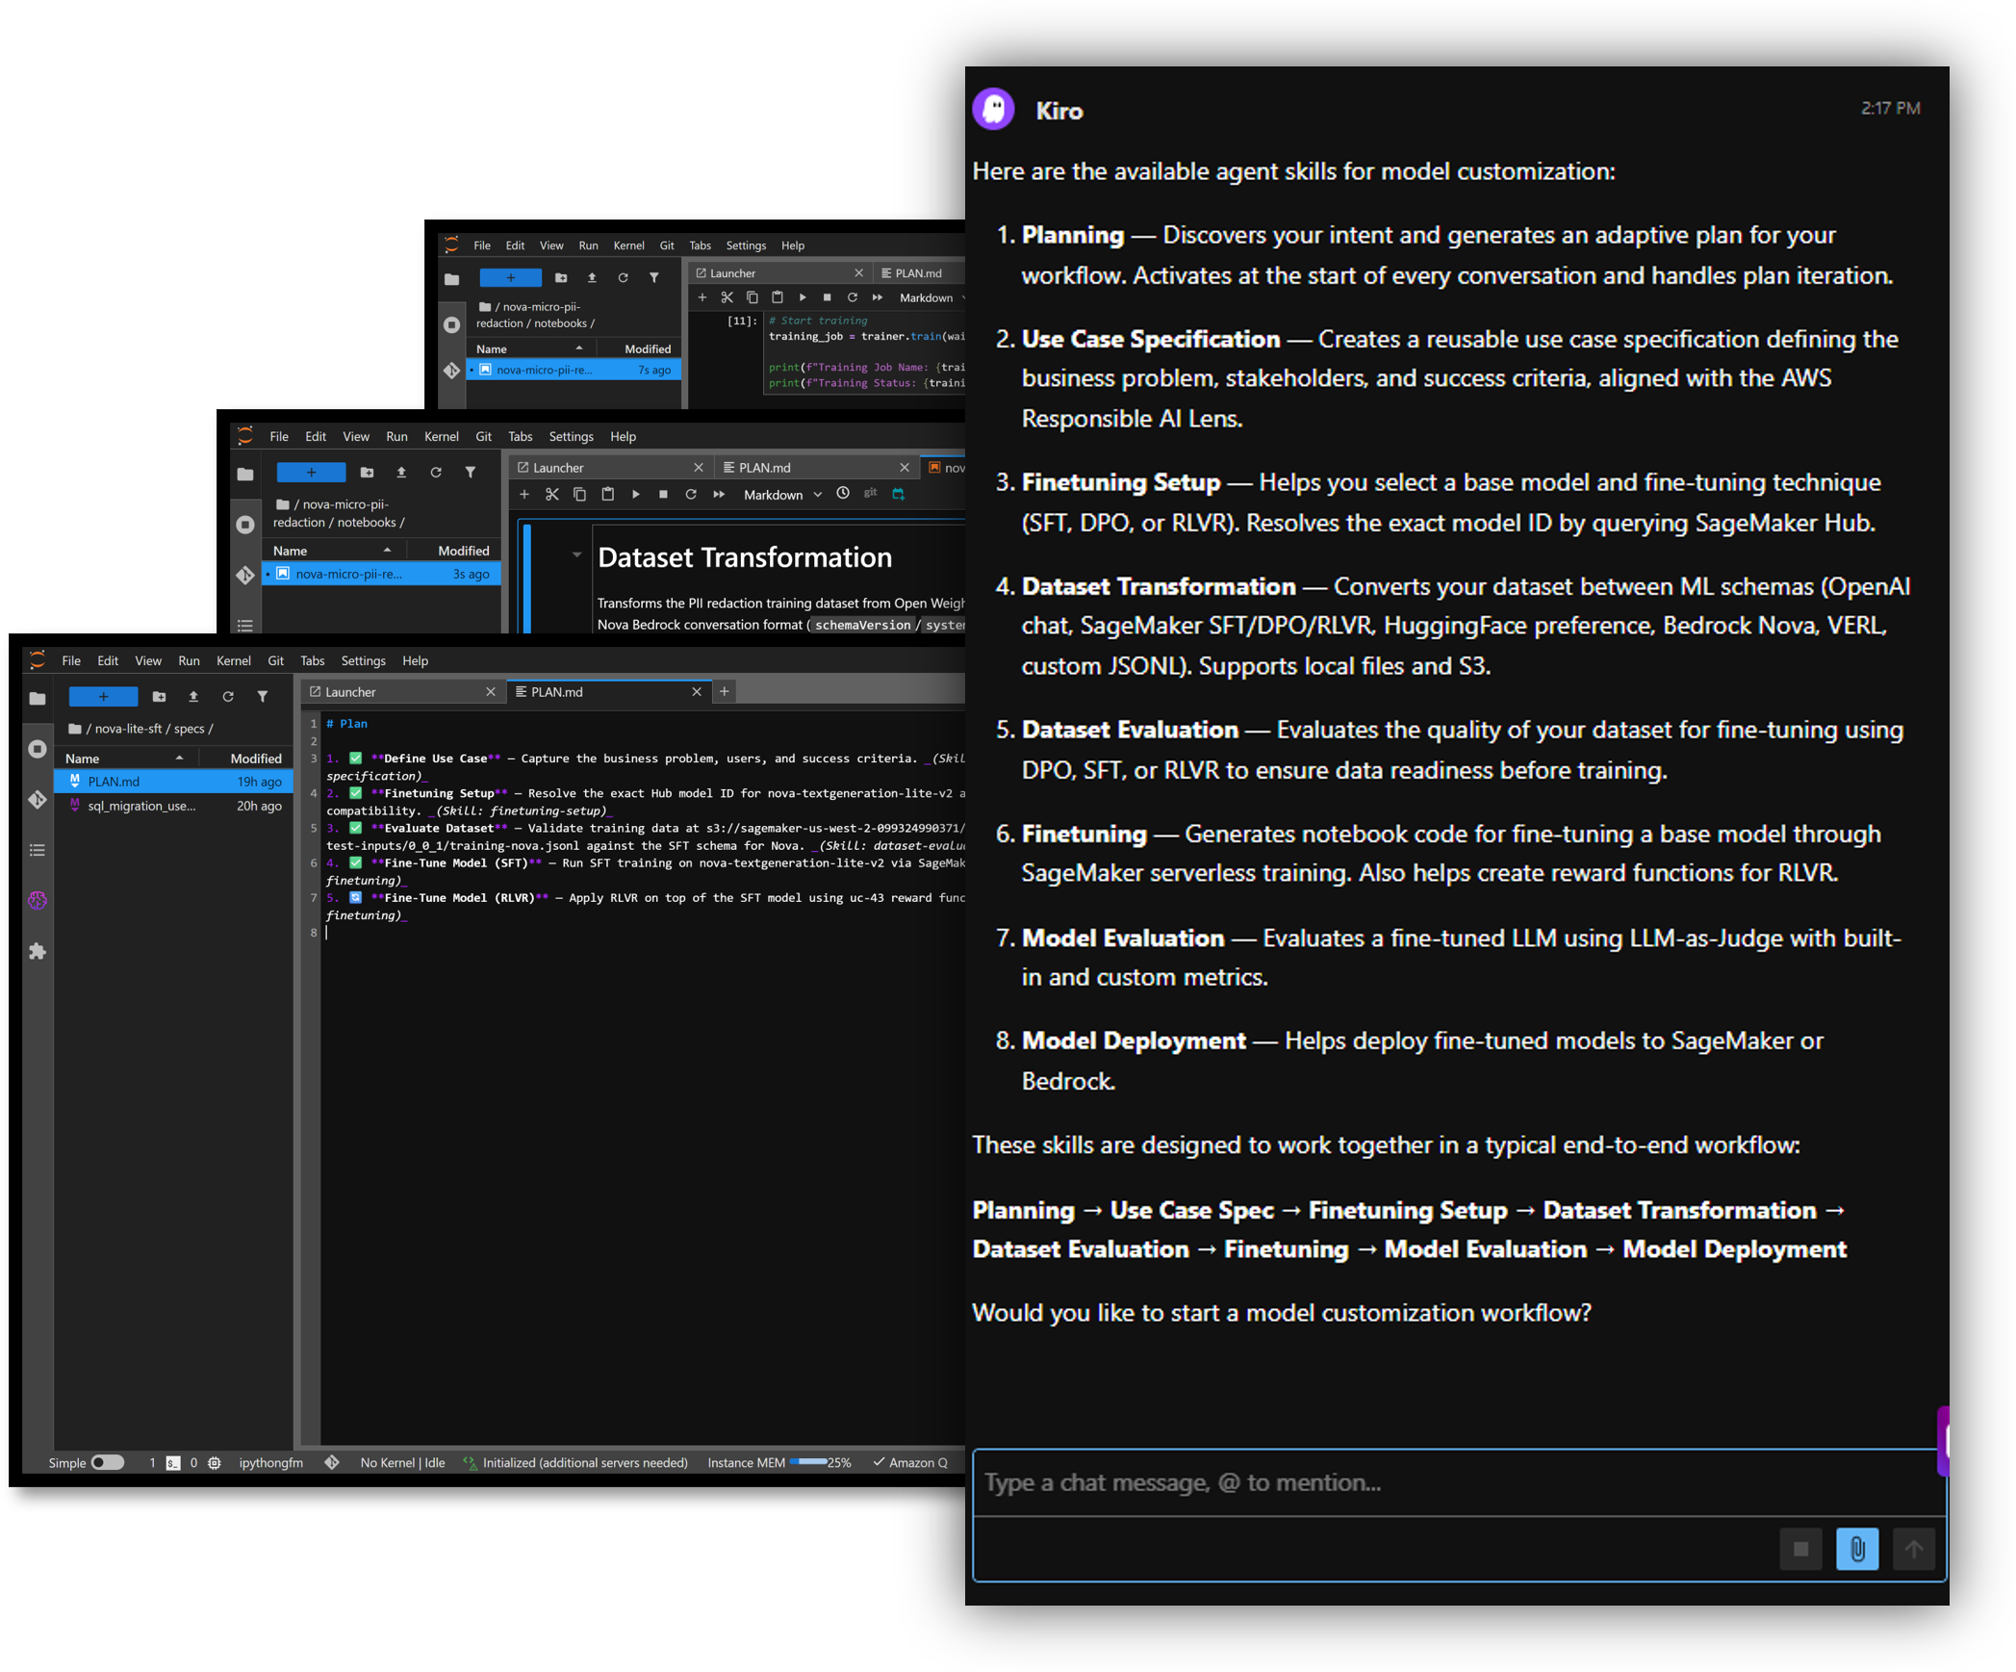The height and width of the screenshot is (1672, 2016).
Task: Refresh the file list in front window
Action: [x=228, y=696]
